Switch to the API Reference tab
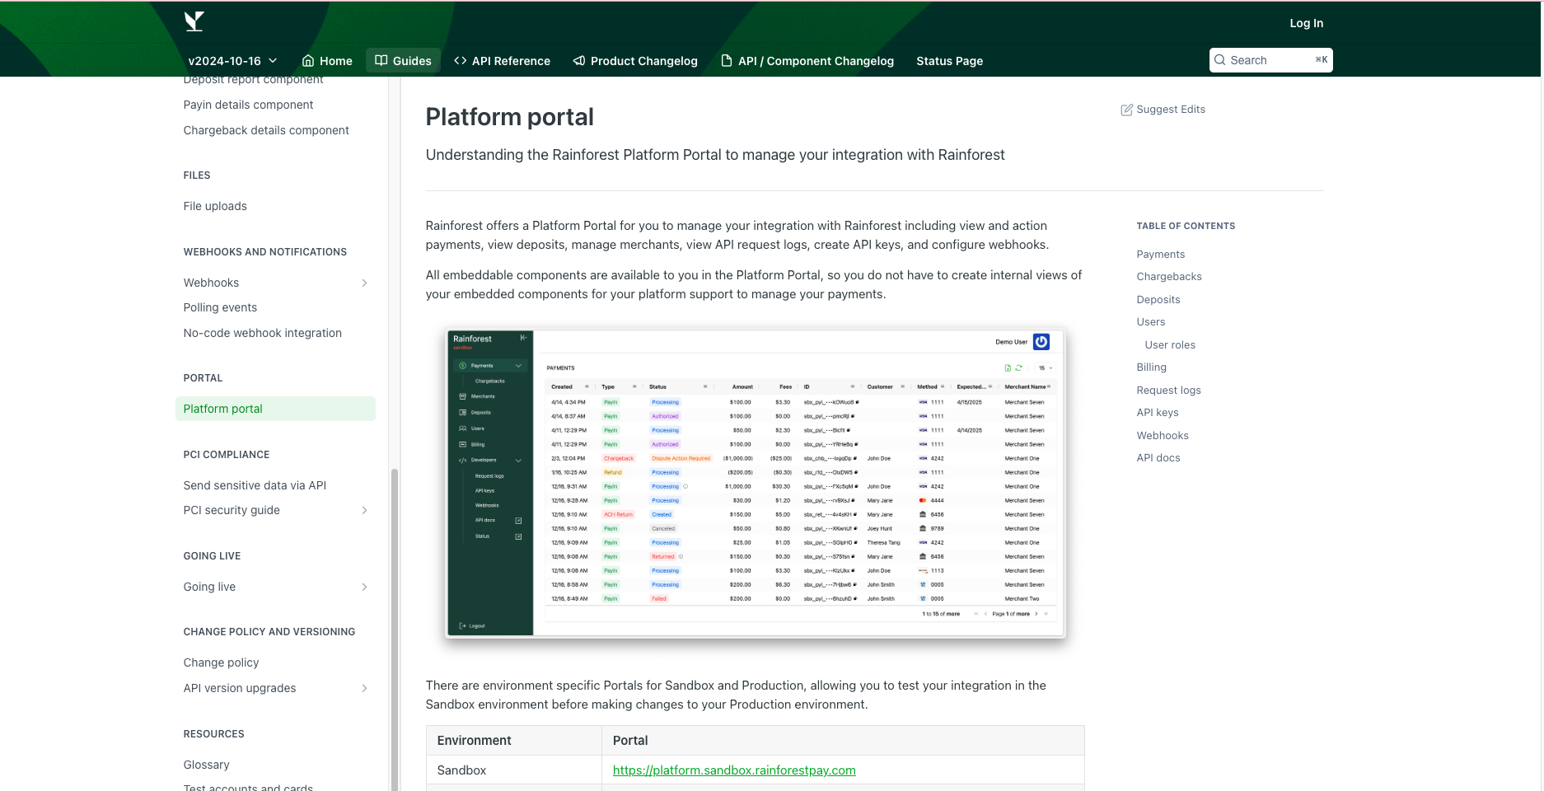Image resolution: width=1544 pixels, height=791 pixels. pos(502,60)
